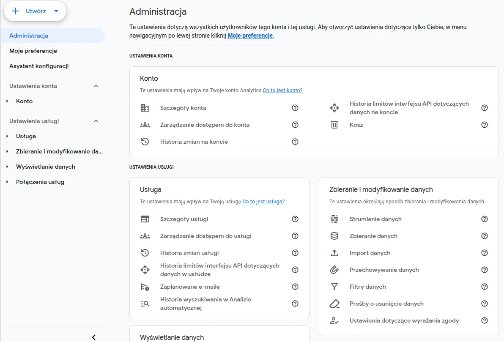Follow the Moje preferencje link in description
This screenshot has width=504, height=342.
(x=250, y=36)
